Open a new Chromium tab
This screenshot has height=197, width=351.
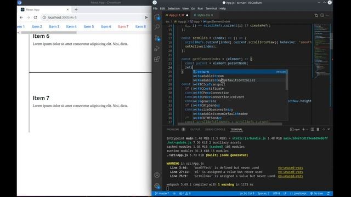click(76, 10)
